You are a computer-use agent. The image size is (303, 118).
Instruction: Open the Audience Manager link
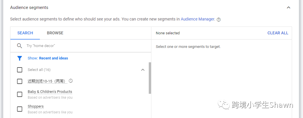click(198, 19)
